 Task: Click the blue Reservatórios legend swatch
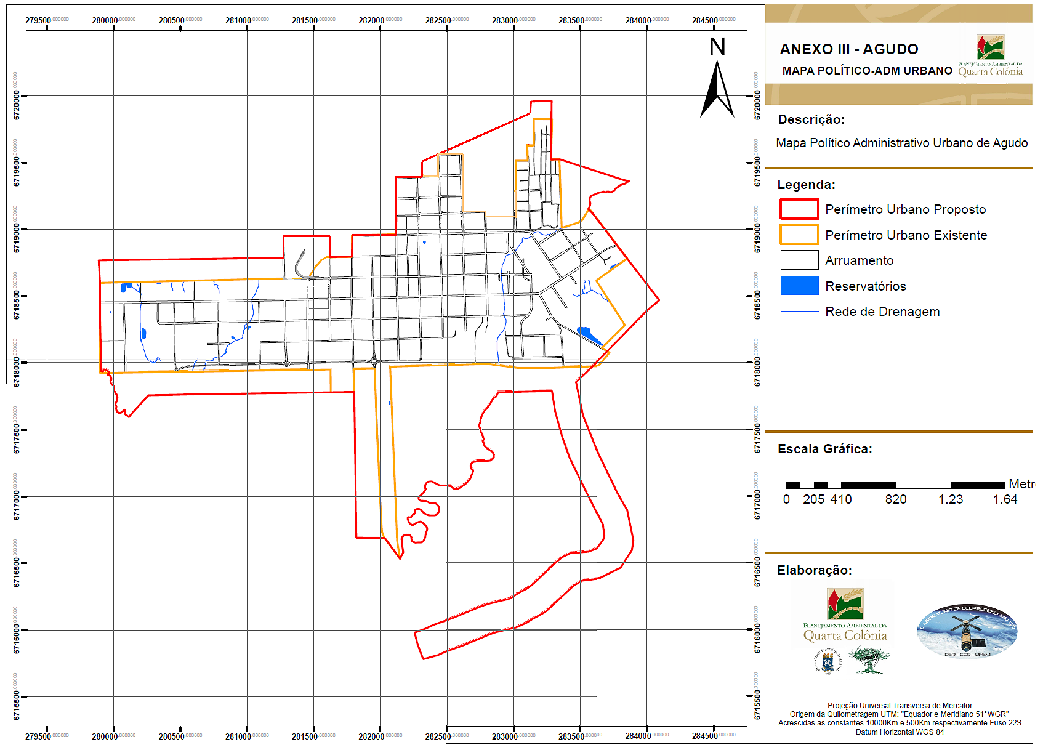point(799,286)
